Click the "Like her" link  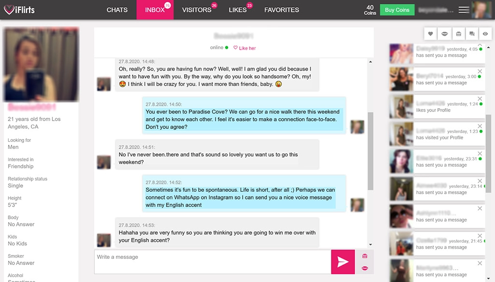(x=245, y=48)
